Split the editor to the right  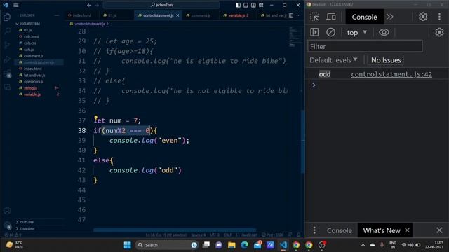pyautogui.click(x=291, y=15)
